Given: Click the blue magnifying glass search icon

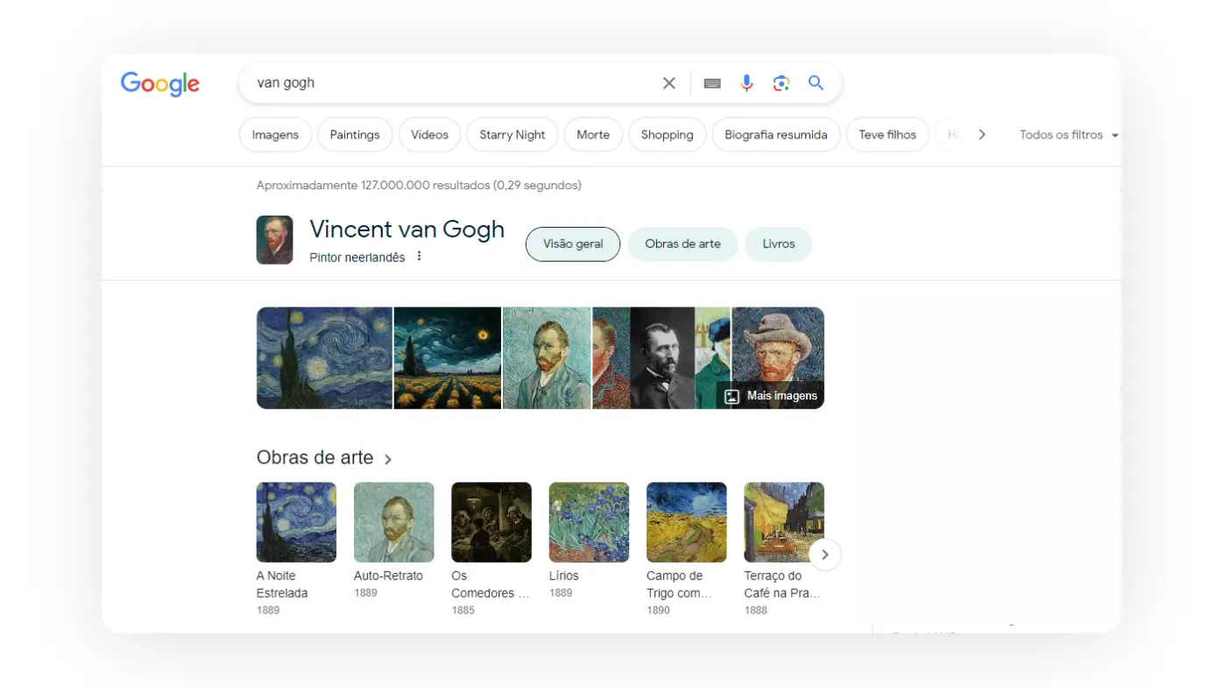Looking at the screenshot, I should click(816, 83).
